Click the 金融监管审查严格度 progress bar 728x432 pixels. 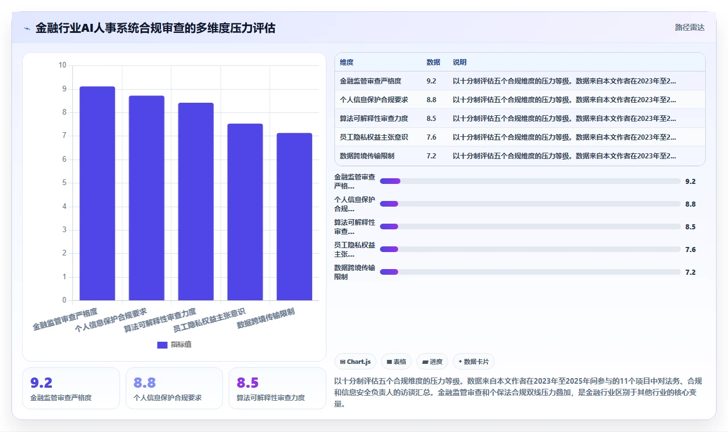coord(530,181)
